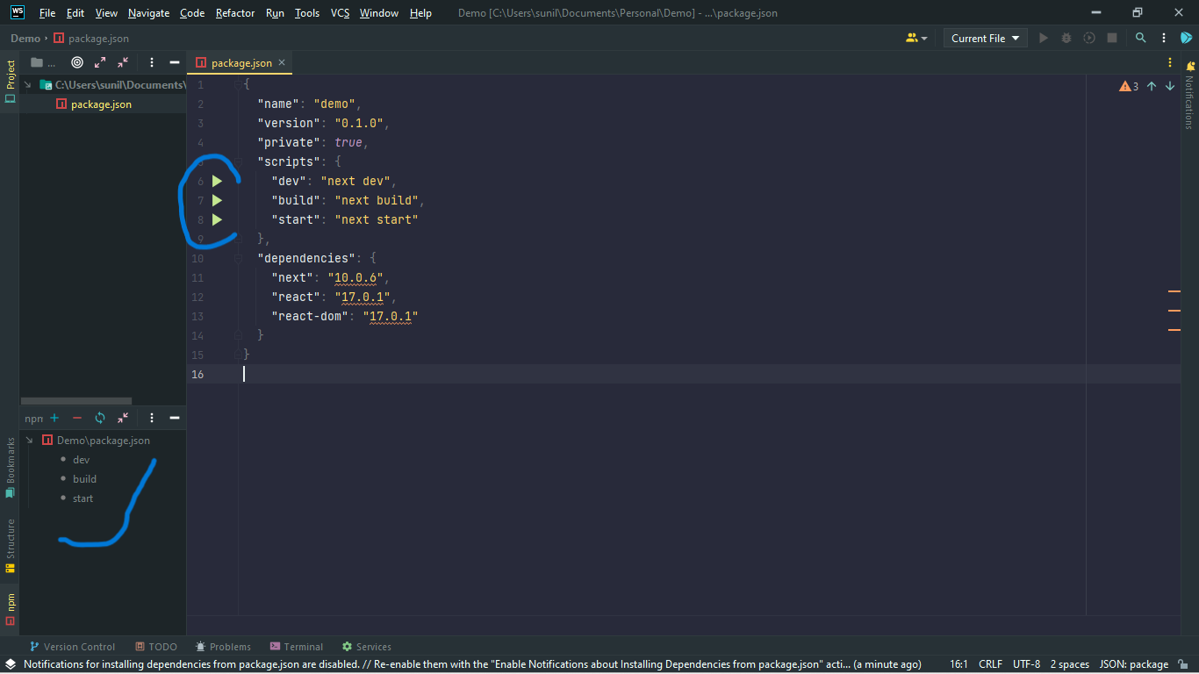Change the 2 spaces indentation setting
Image resolution: width=1199 pixels, height=674 pixels.
click(x=1069, y=664)
